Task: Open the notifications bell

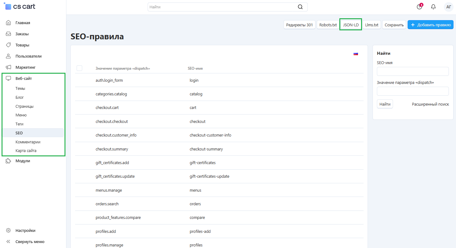Action: (x=433, y=7)
